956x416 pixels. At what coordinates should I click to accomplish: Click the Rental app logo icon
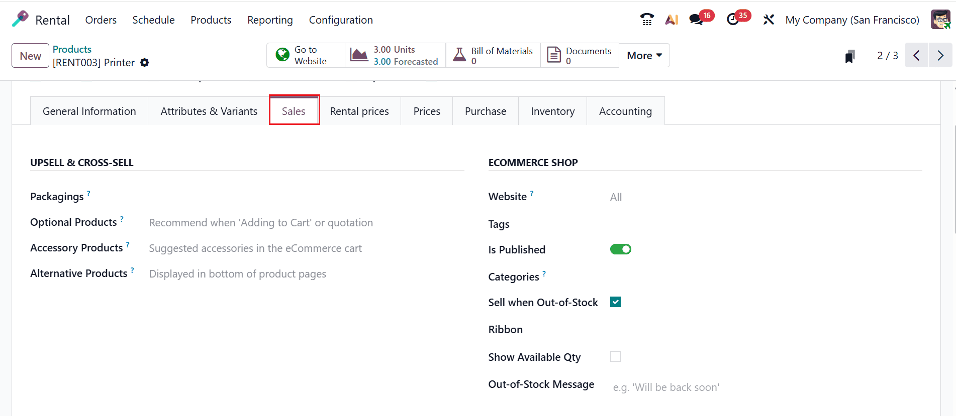[20, 19]
